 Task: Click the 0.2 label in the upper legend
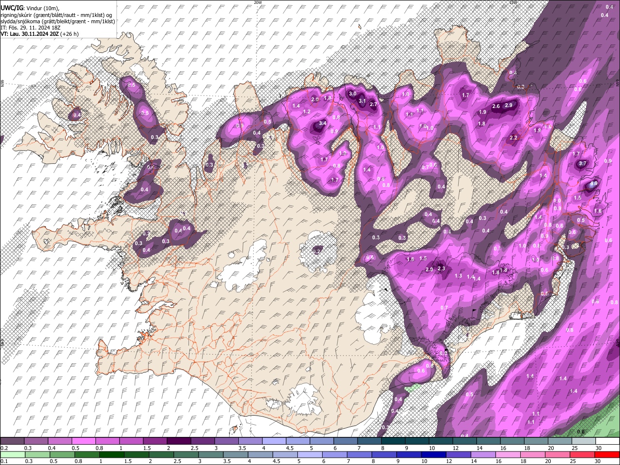click(4, 448)
